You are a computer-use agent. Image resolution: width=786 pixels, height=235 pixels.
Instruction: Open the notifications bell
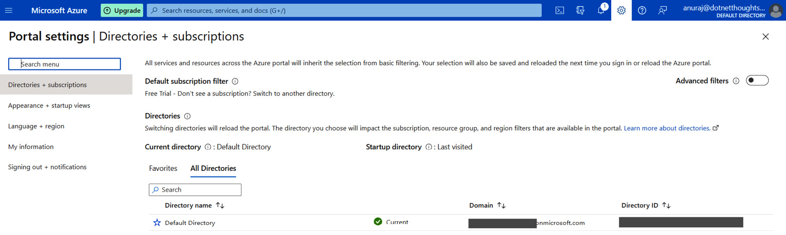tap(601, 10)
